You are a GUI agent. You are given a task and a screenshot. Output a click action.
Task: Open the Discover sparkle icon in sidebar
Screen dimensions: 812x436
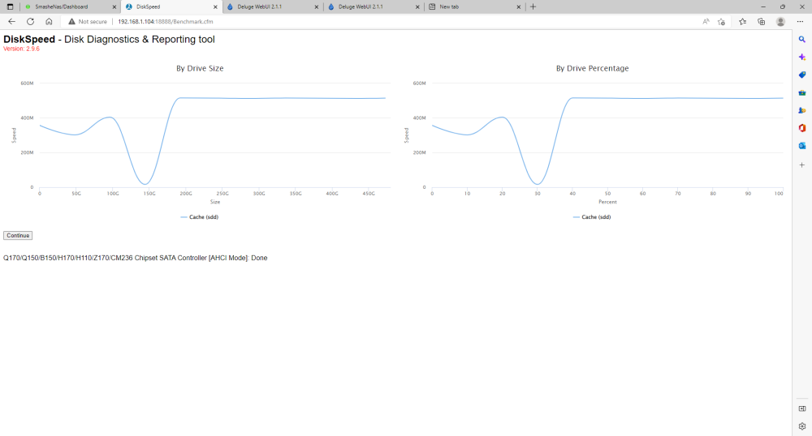click(x=802, y=57)
